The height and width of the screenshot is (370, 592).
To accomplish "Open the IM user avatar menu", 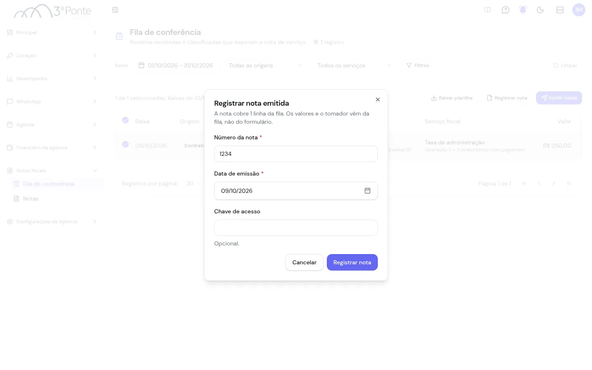I will pos(579,10).
